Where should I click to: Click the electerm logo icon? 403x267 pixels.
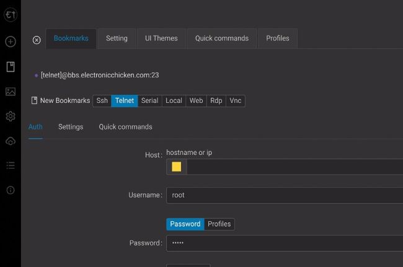11,14
